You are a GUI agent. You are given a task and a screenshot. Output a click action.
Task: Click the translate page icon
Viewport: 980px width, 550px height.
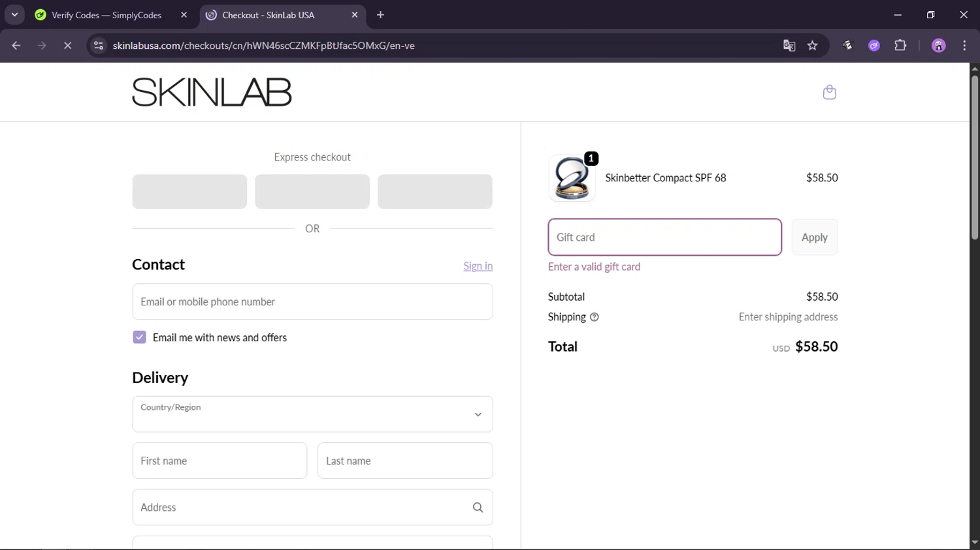click(x=789, y=46)
